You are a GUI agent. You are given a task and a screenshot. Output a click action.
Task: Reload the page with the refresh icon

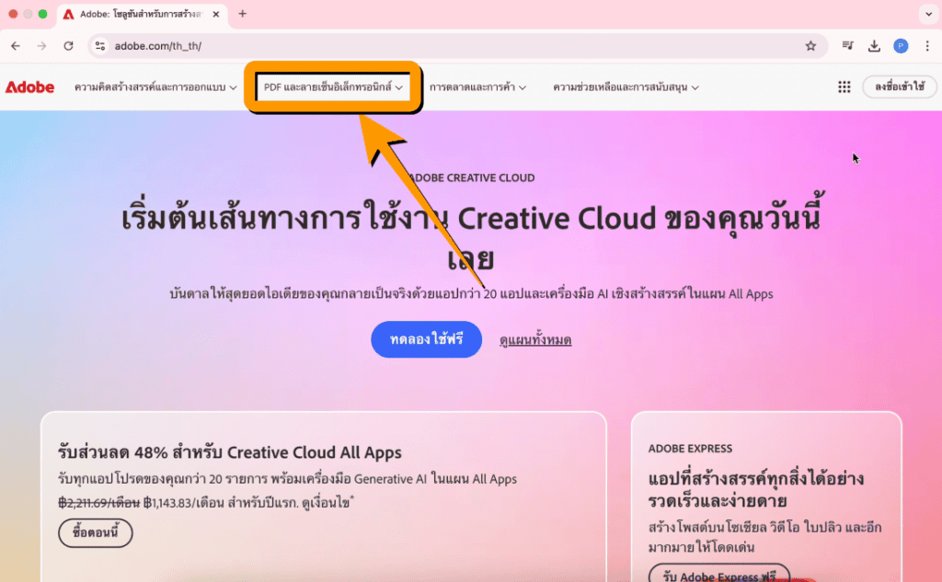(x=68, y=45)
